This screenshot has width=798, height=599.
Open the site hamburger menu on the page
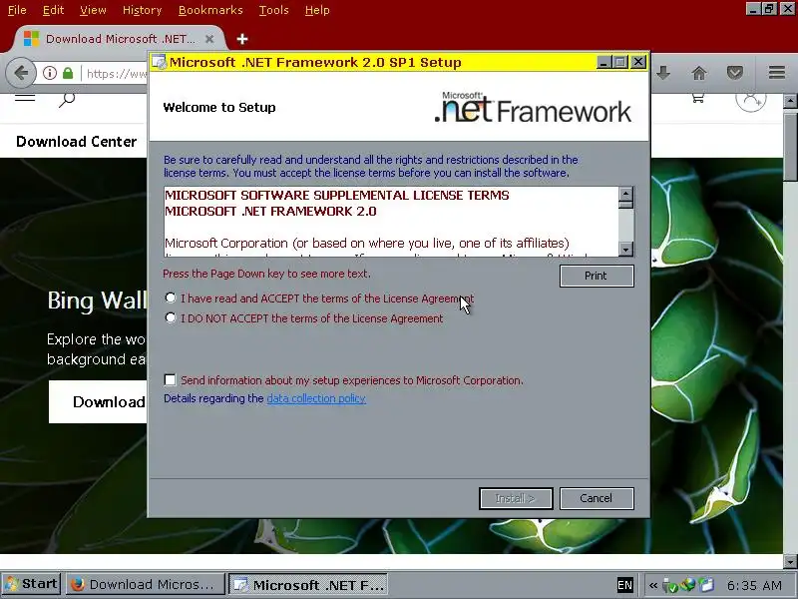tap(25, 97)
